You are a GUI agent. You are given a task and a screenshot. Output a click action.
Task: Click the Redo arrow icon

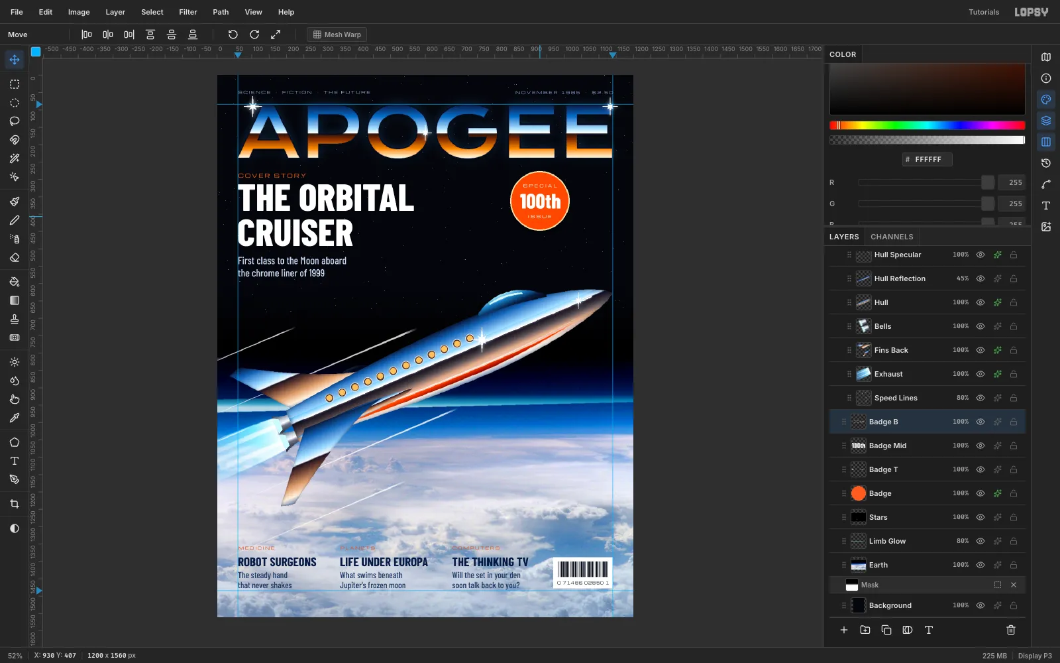point(254,34)
